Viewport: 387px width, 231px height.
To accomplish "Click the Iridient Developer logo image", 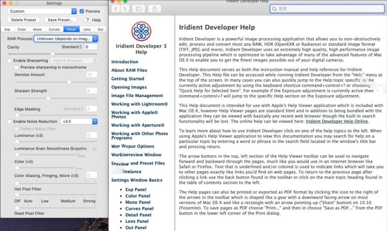I will [x=141, y=31].
